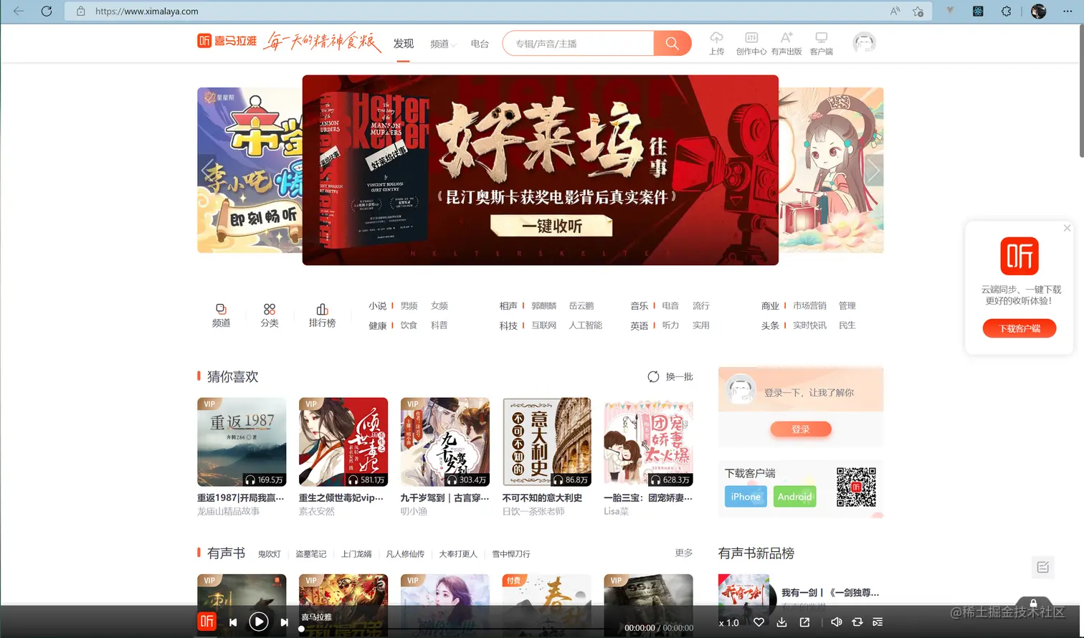Image resolution: width=1084 pixels, height=638 pixels.
Task: Play audio with the player play button
Action: (259, 622)
